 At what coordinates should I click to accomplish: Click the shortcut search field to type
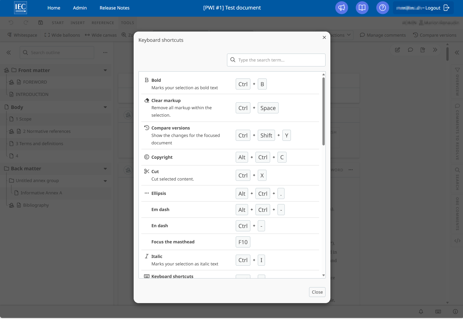pos(276,60)
